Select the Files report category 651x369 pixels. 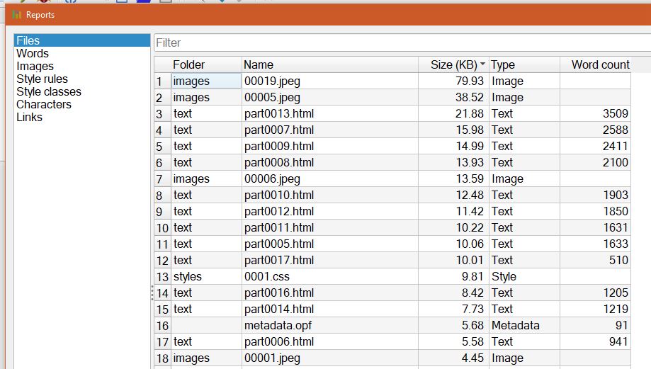coord(28,41)
